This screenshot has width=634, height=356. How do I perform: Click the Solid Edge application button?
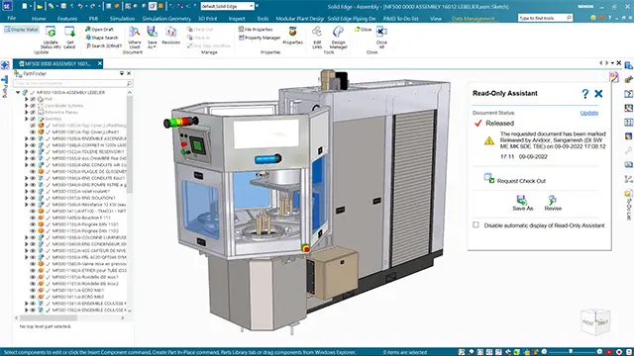click(x=7, y=6)
